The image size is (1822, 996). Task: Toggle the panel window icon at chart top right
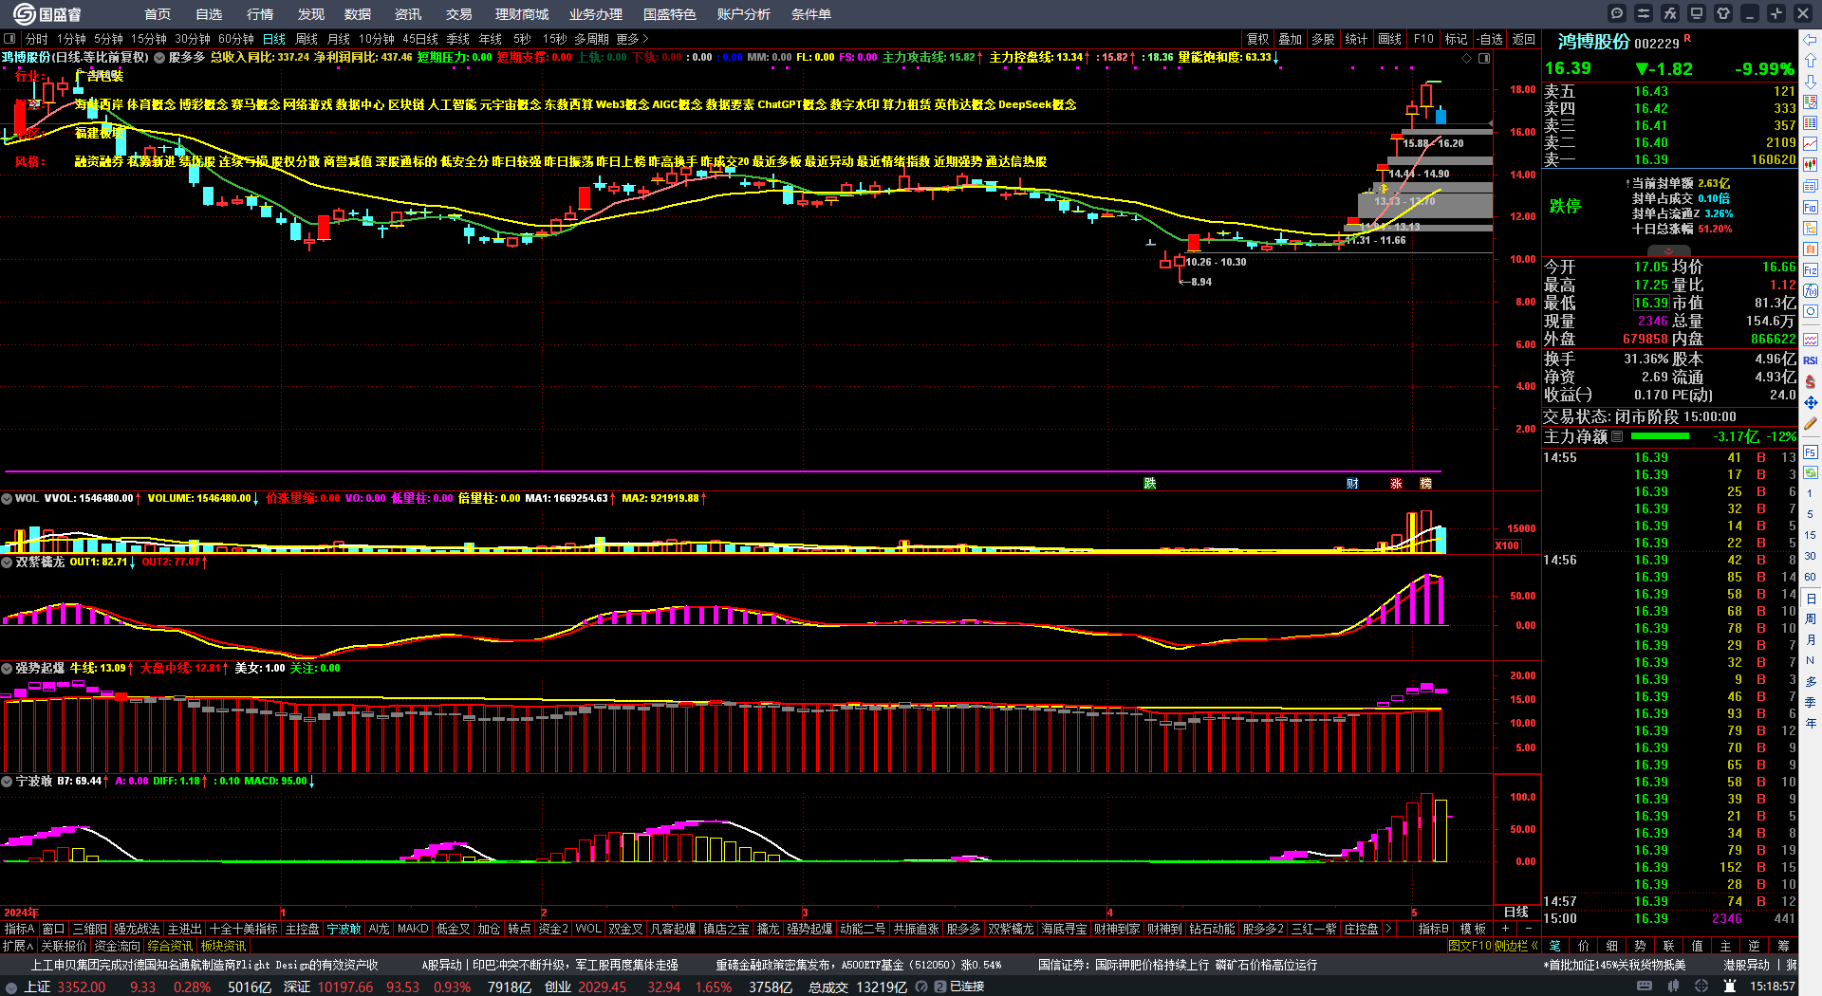pyautogui.click(x=1484, y=58)
